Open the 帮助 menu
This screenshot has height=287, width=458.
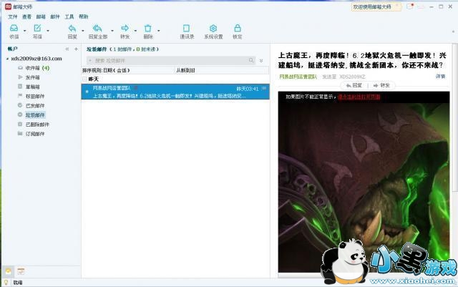[84, 16]
